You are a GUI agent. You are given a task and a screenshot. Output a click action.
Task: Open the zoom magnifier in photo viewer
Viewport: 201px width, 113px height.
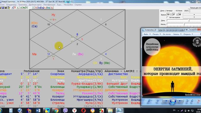[149, 101]
